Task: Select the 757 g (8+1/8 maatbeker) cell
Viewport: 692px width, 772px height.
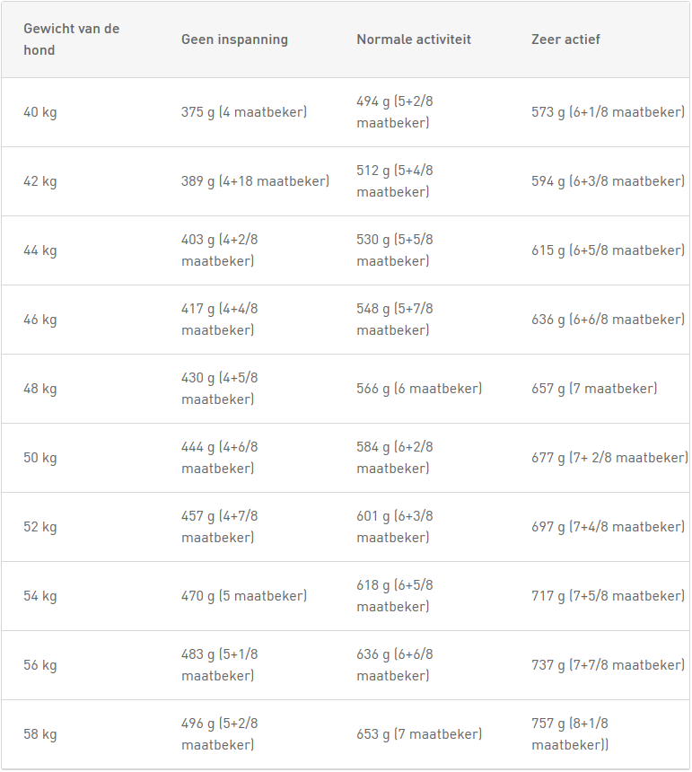Action: (x=570, y=734)
